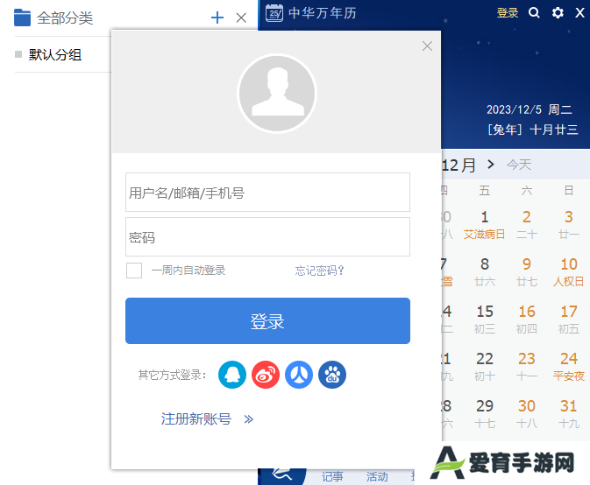Close the calendar window with the X

click(579, 13)
